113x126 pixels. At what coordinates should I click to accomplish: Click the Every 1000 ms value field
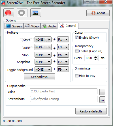pos(89,58)
